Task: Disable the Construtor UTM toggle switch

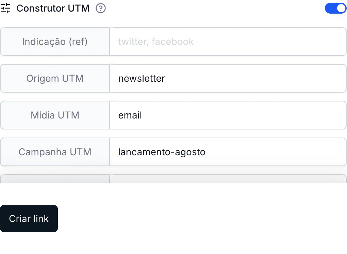Action: pyautogui.click(x=336, y=9)
